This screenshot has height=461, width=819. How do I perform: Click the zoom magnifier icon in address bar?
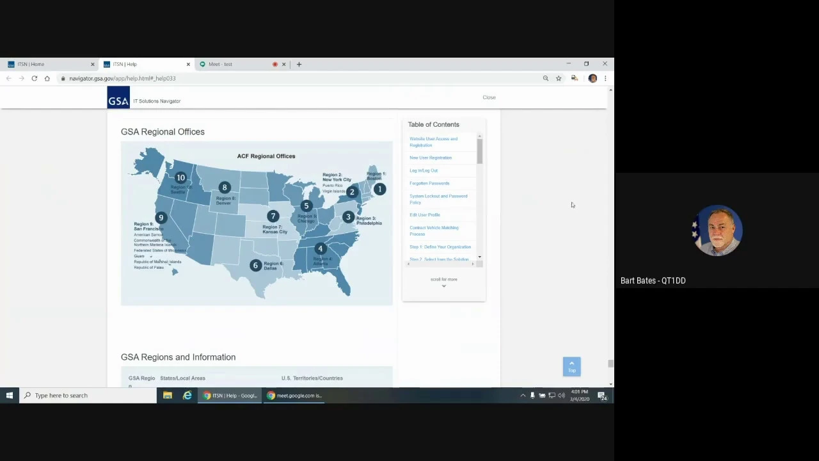pyautogui.click(x=546, y=78)
